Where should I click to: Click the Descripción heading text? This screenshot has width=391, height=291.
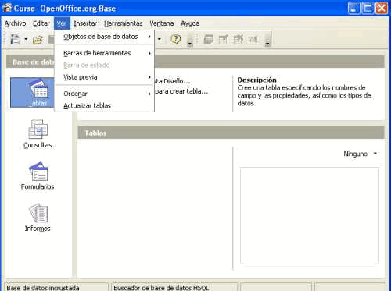(256, 80)
